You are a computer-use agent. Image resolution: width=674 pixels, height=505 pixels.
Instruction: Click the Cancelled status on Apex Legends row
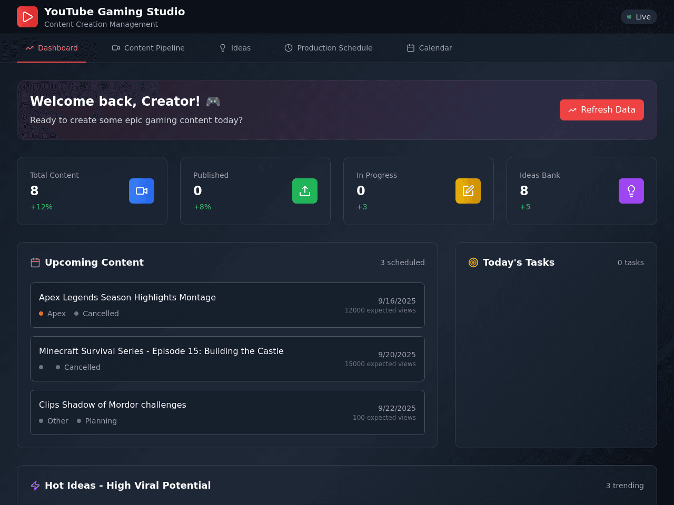click(96, 314)
